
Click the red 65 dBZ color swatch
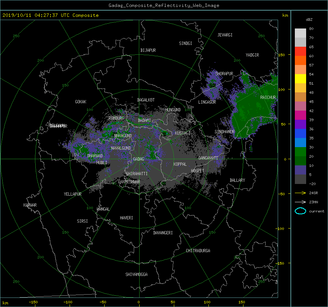[300, 51]
